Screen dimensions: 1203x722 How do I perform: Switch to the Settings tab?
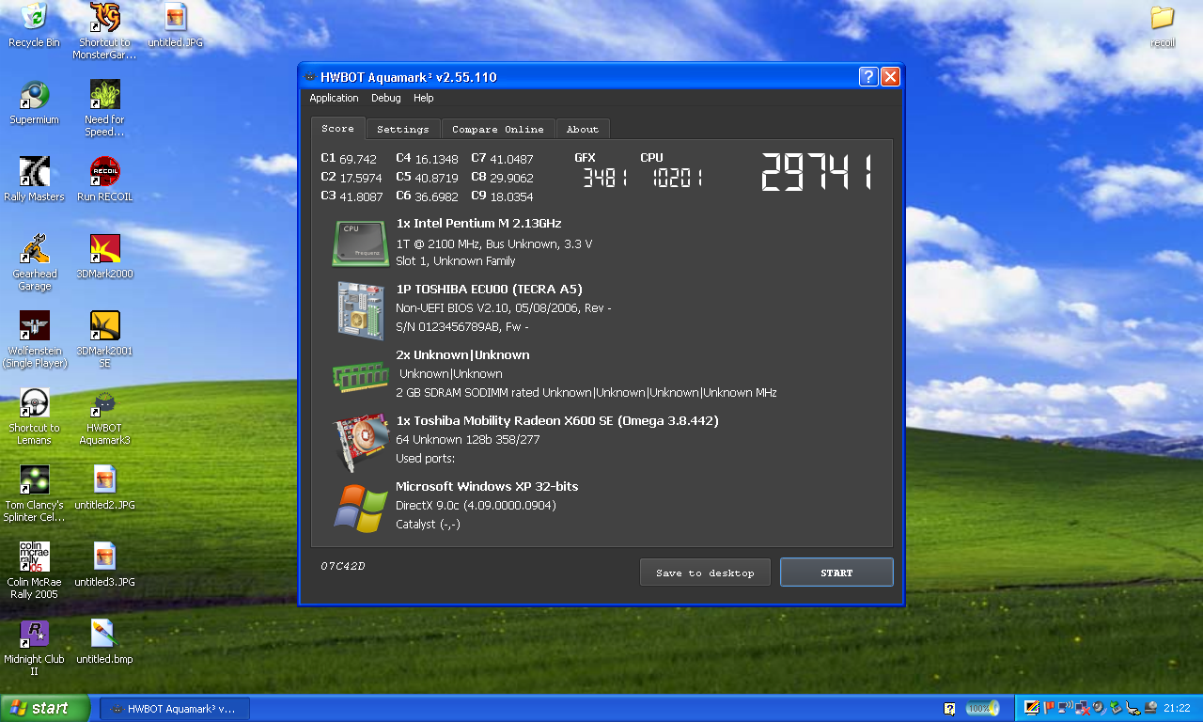[403, 129]
